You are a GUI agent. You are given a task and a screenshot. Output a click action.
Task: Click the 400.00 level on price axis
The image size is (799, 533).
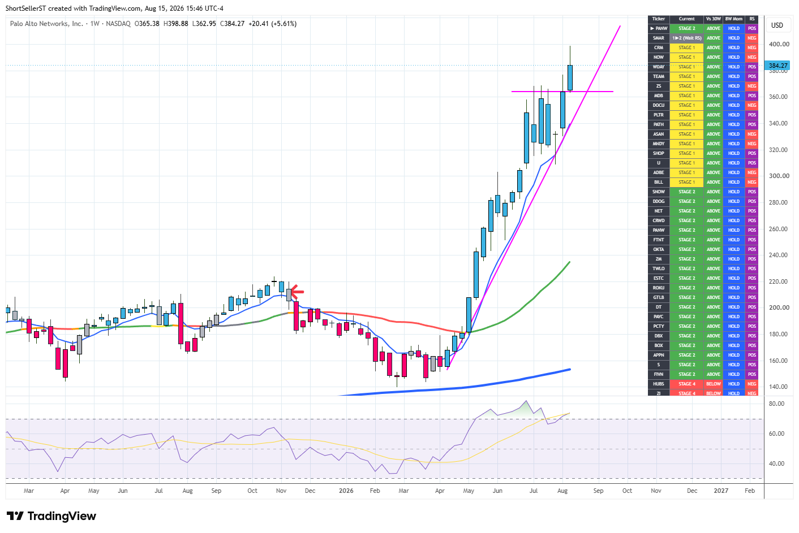click(779, 44)
